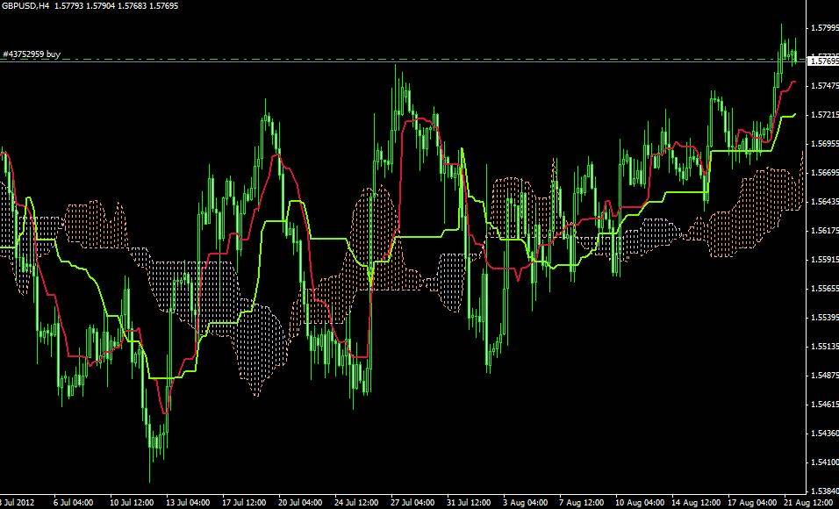This screenshot has height=509, width=839.
Task: Click the 1.56435 price axis label
Action: 825,202
